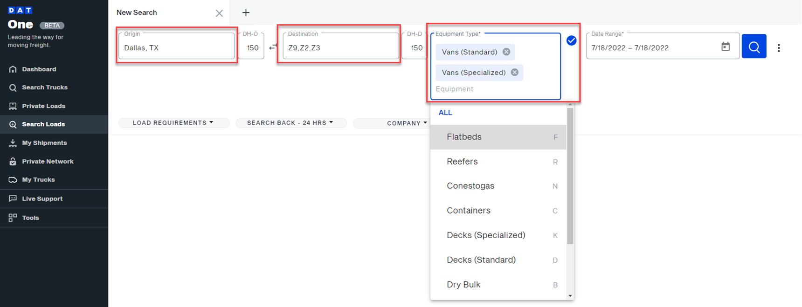
Task: Click the My Shipments icon
Action: click(x=13, y=143)
